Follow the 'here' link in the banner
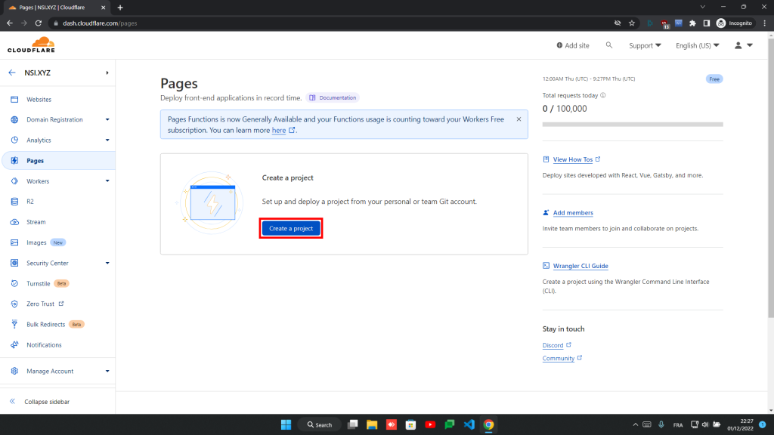The height and width of the screenshot is (435, 774). (279, 130)
